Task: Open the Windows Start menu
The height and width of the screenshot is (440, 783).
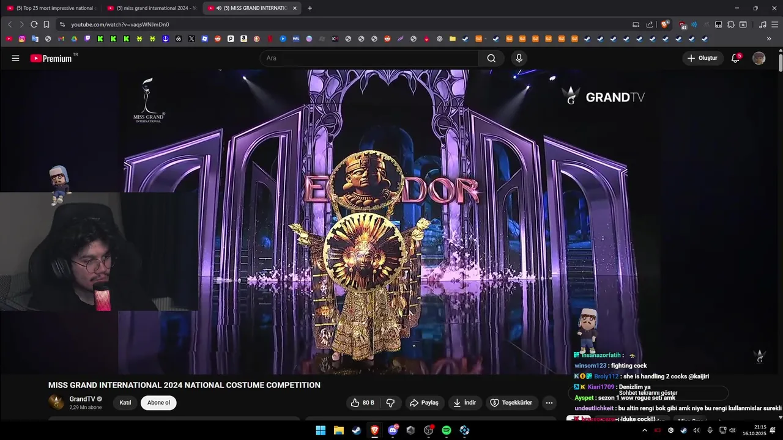Action: pos(321,430)
